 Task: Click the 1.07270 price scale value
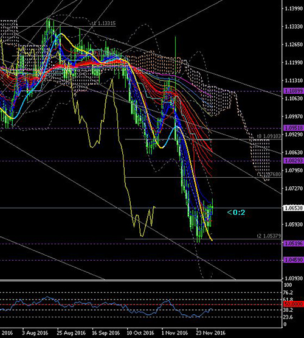point(294,188)
